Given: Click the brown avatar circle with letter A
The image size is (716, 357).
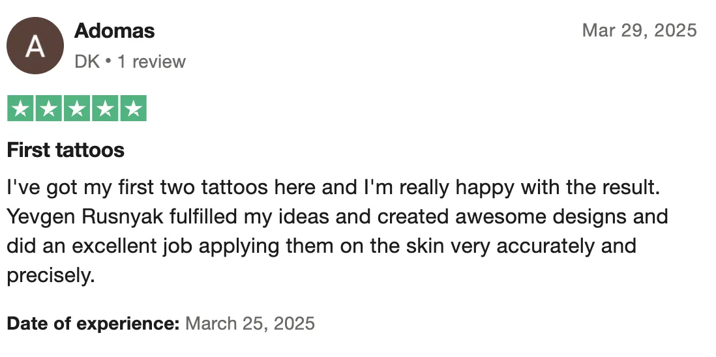Looking at the screenshot, I should coord(35,46).
